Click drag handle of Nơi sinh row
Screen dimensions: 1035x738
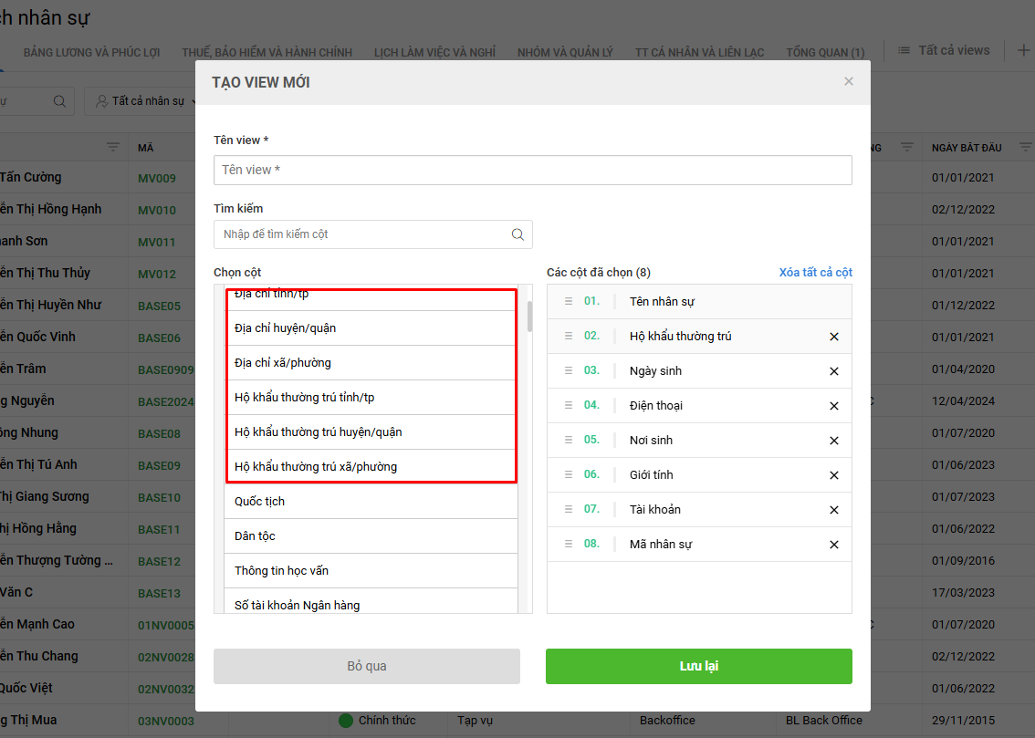click(x=569, y=440)
